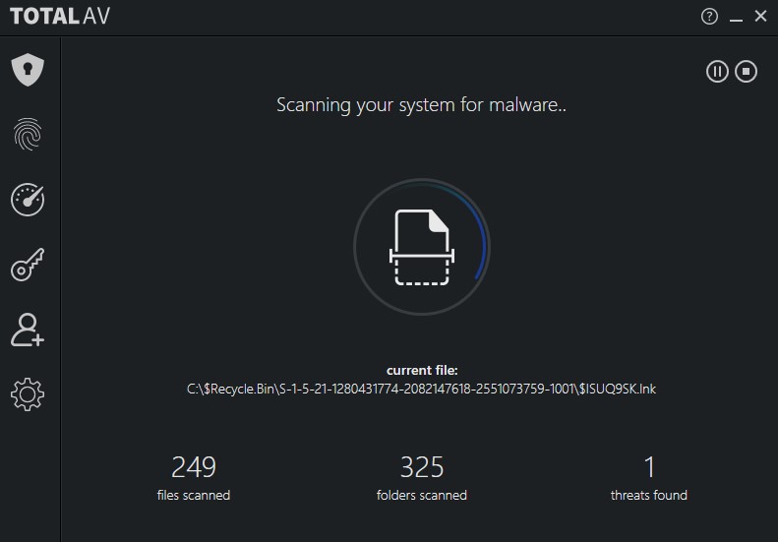778x542 pixels.
Task: Open the shield antivirus protection section
Action: 28,70
